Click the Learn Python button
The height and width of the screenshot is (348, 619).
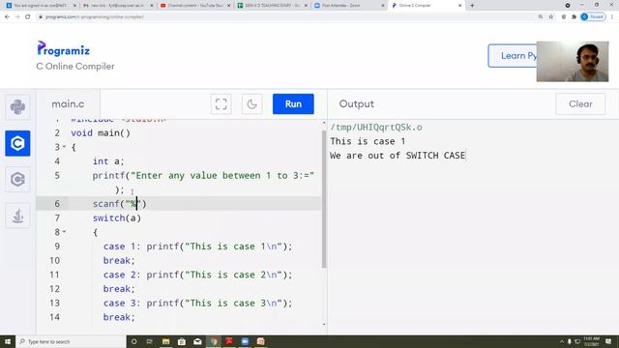click(x=513, y=56)
